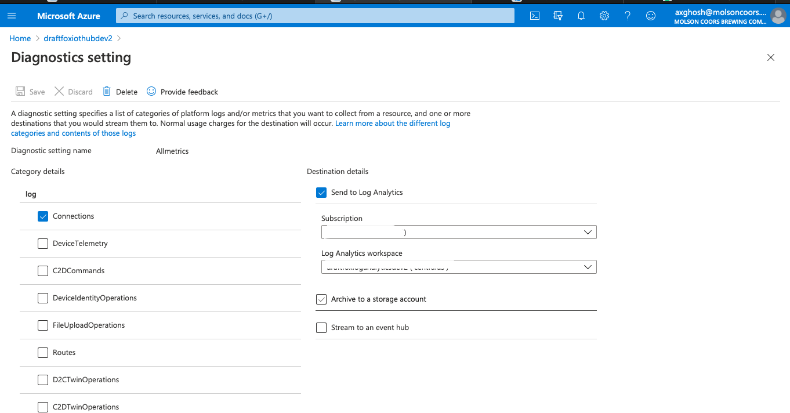Toggle Send to Log Analytics

(321, 193)
